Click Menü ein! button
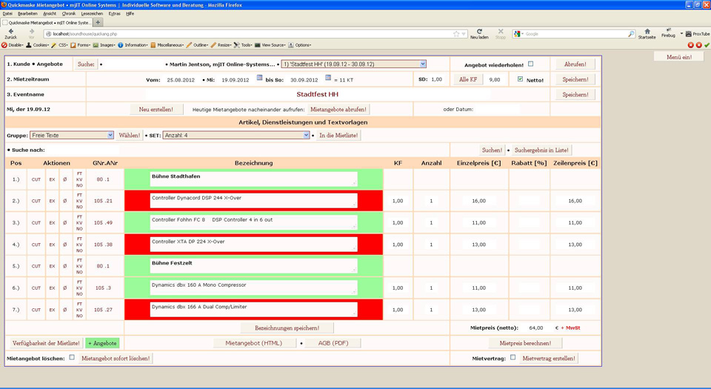711x389 pixels. 679,57
